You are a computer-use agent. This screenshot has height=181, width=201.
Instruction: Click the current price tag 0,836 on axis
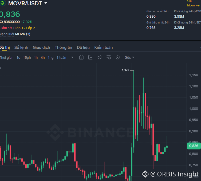[x=194, y=146]
